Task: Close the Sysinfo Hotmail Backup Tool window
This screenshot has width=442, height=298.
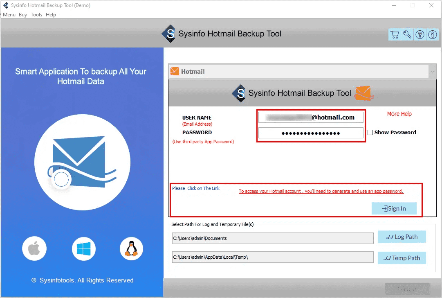Action: point(431,5)
